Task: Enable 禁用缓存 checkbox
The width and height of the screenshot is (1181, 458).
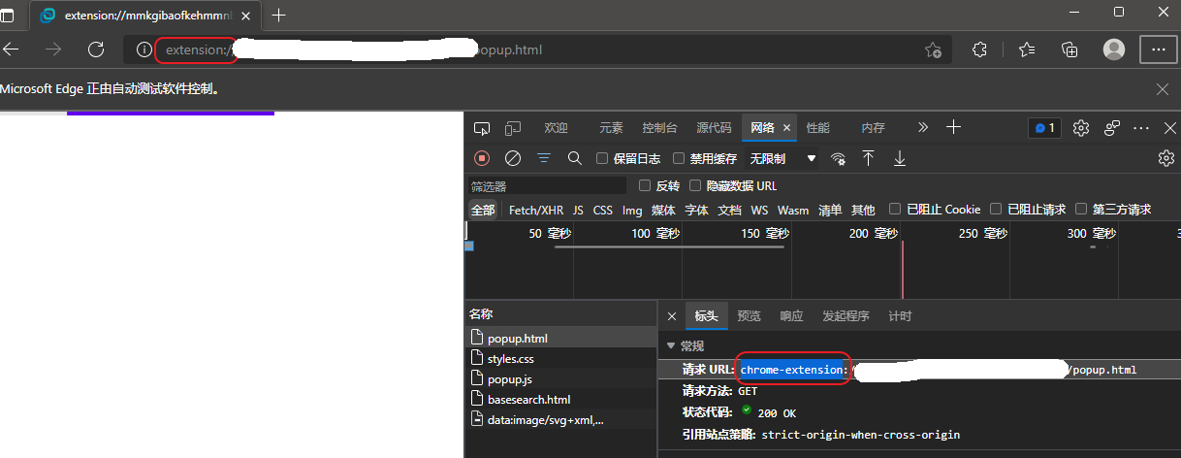Action: 679,158
